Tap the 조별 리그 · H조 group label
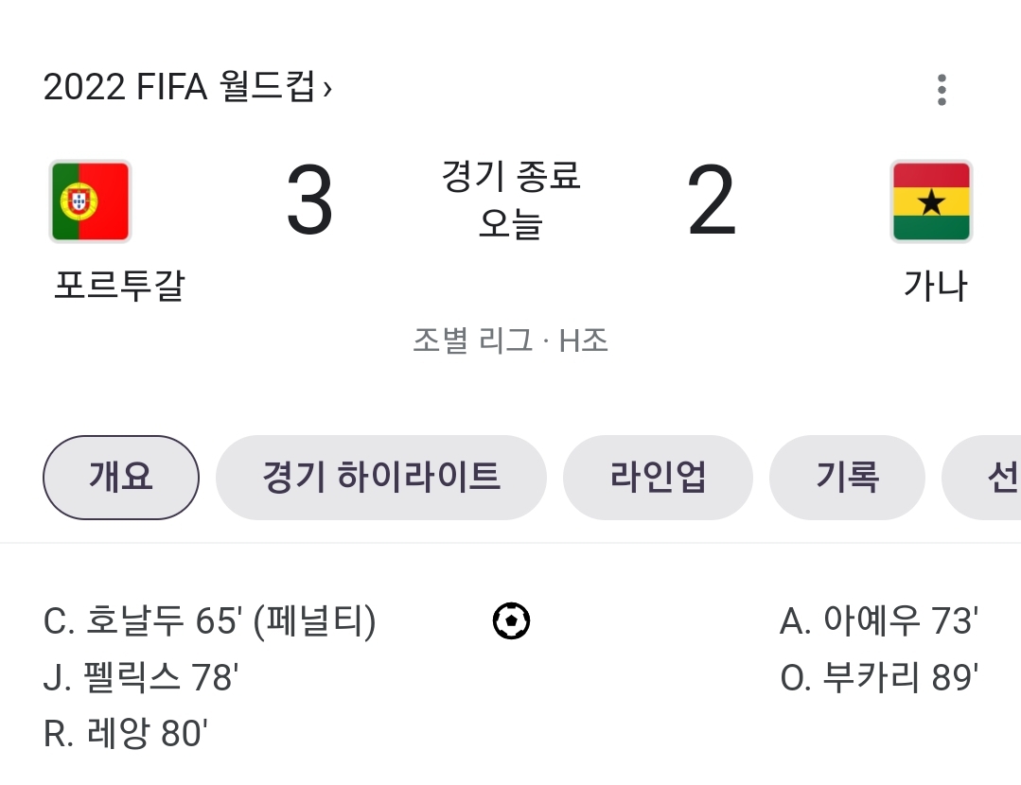The height and width of the screenshot is (785, 1021). tap(511, 340)
